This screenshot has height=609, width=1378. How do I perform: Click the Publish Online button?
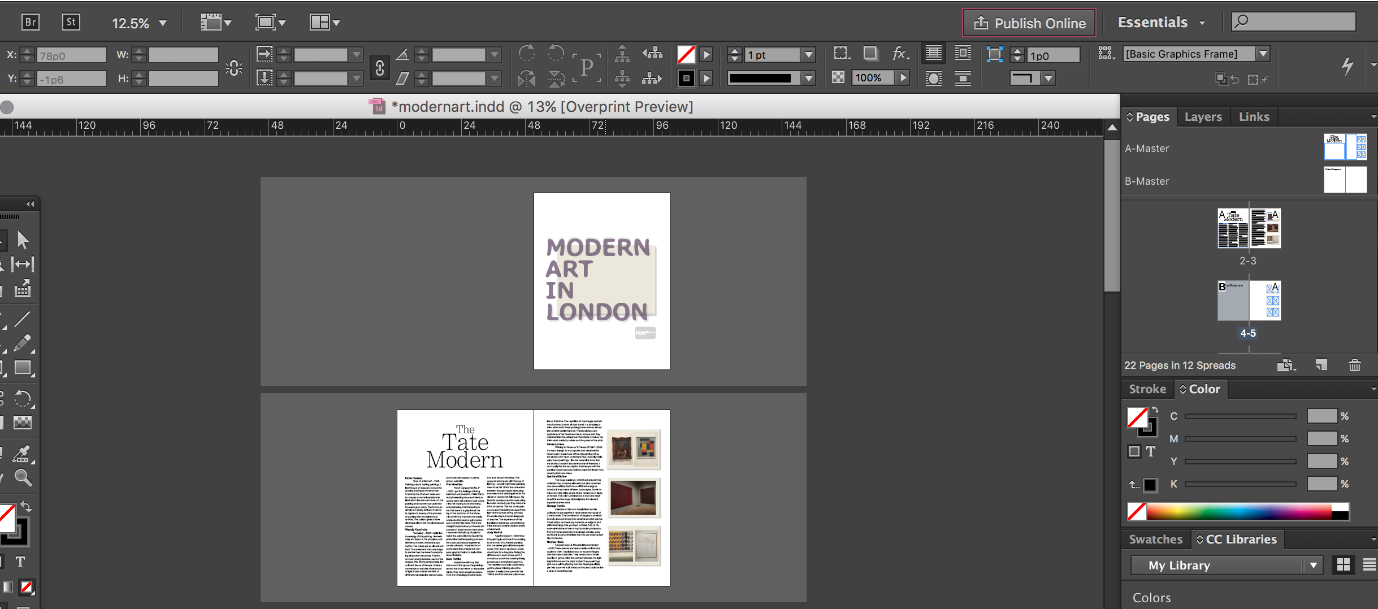point(1029,23)
